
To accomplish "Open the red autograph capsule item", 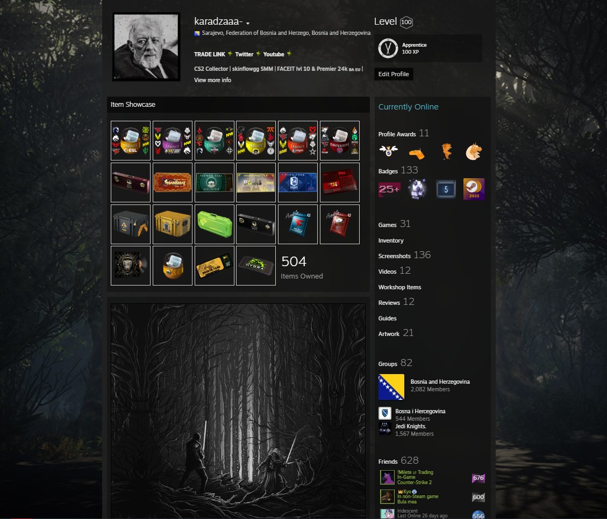I will (339, 224).
